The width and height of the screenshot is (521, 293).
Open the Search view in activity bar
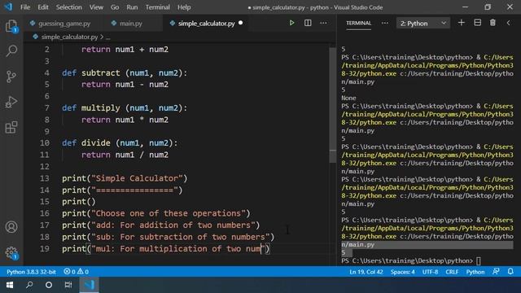(11, 50)
